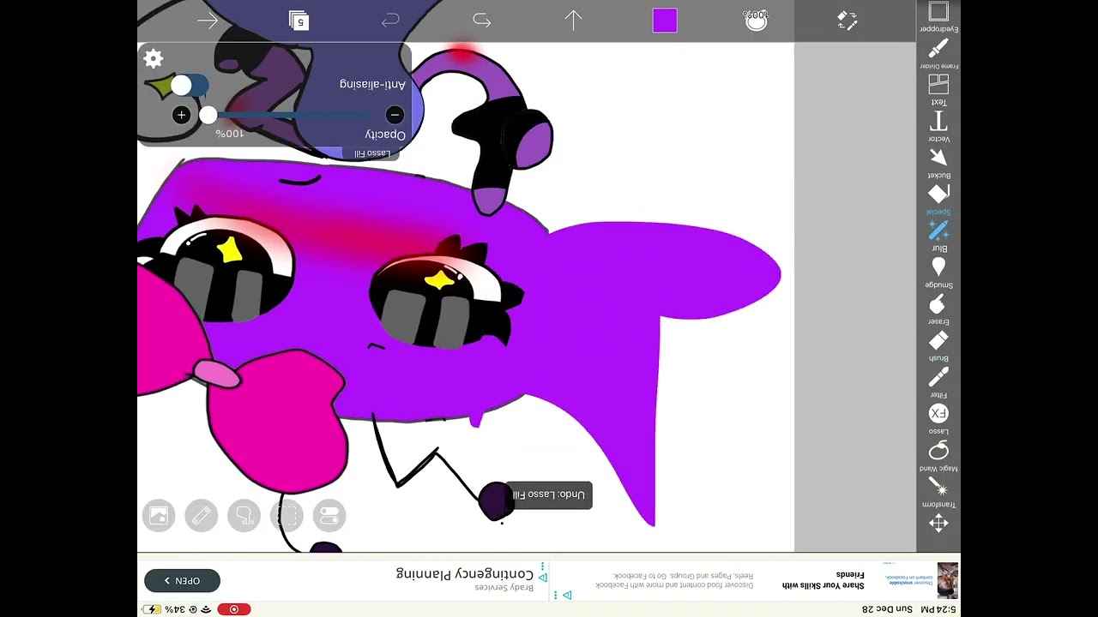Select the Magic Wand tool icon
1098x617 pixels.
click(x=938, y=487)
